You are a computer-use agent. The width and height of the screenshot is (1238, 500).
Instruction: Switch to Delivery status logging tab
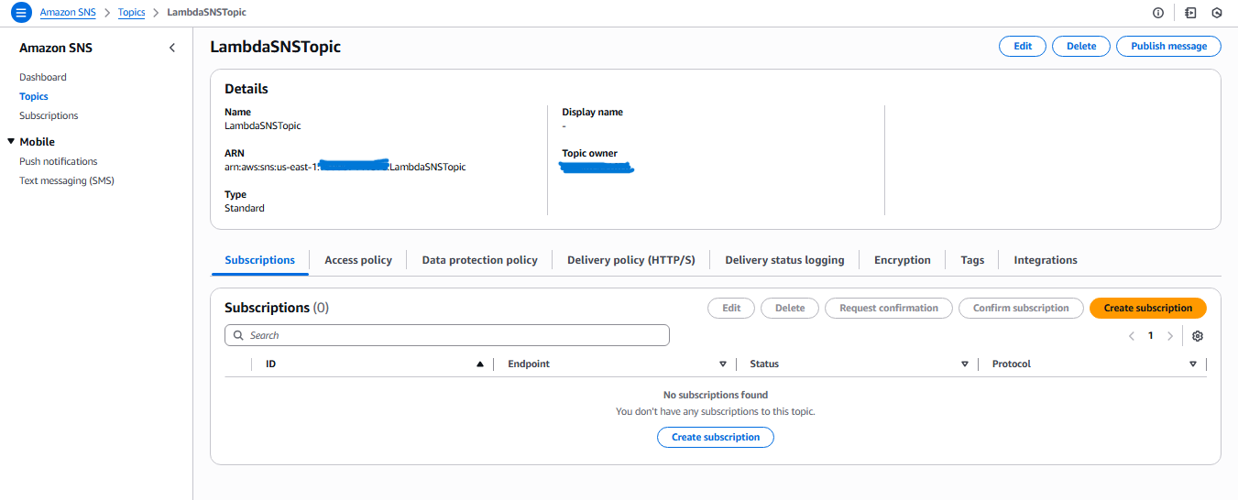pyautogui.click(x=784, y=260)
